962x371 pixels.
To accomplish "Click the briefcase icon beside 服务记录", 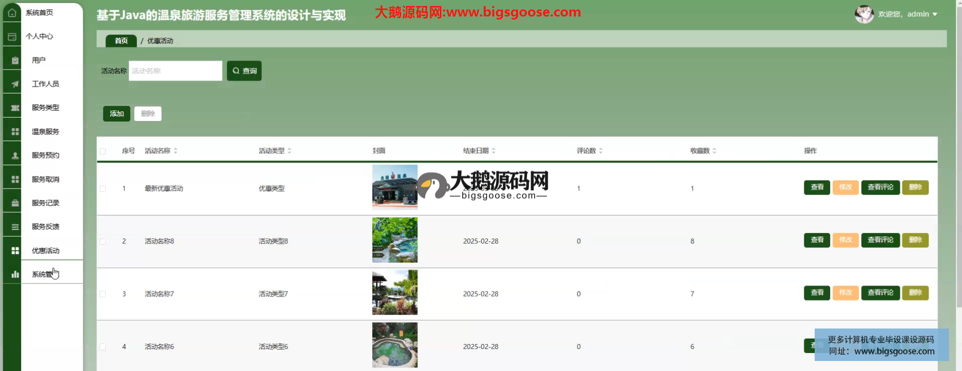I will (15, 203).
